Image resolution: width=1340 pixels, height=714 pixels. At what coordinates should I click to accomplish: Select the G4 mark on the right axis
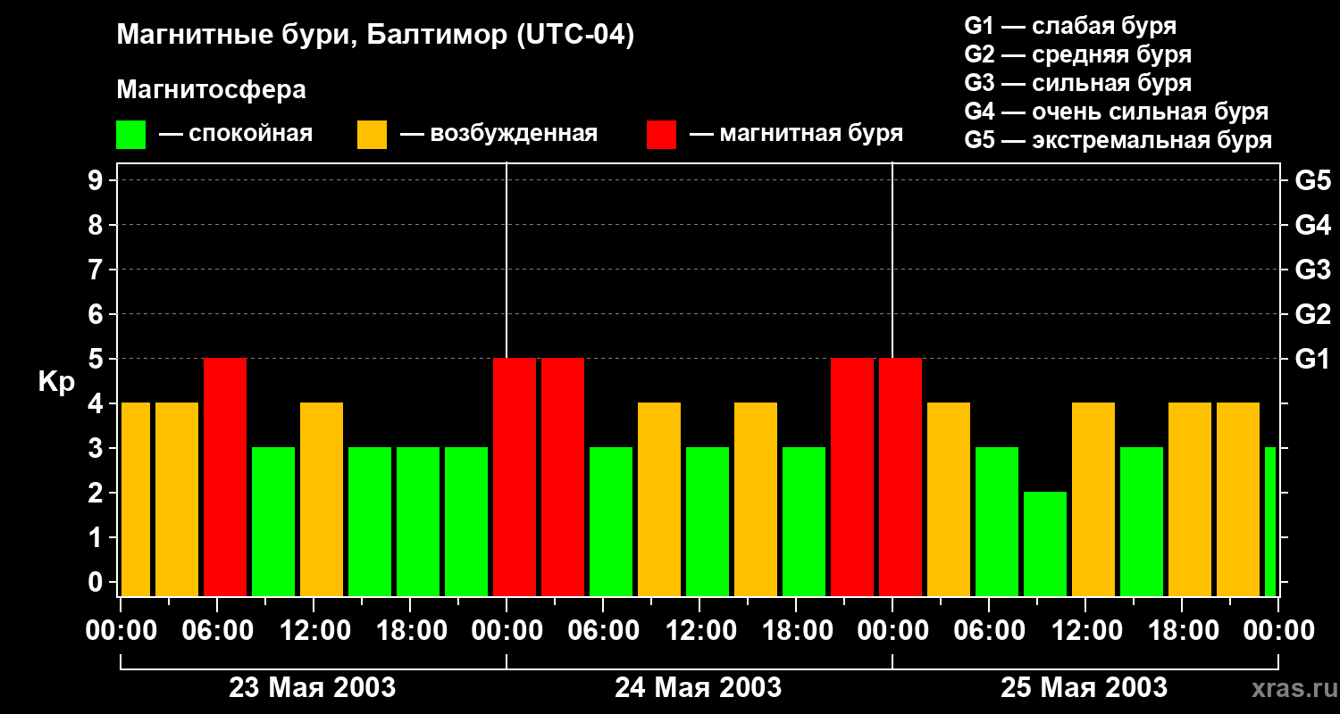click(1312, 225)
